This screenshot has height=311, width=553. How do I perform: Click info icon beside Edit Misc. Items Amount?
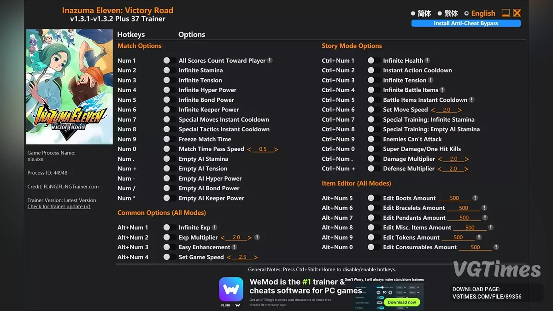click(x=491, y=228)
